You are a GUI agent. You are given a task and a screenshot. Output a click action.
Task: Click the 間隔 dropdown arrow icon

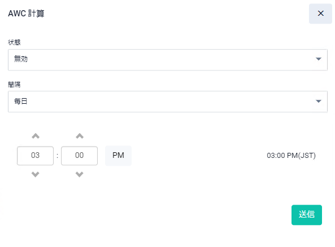tap(319, 102)
